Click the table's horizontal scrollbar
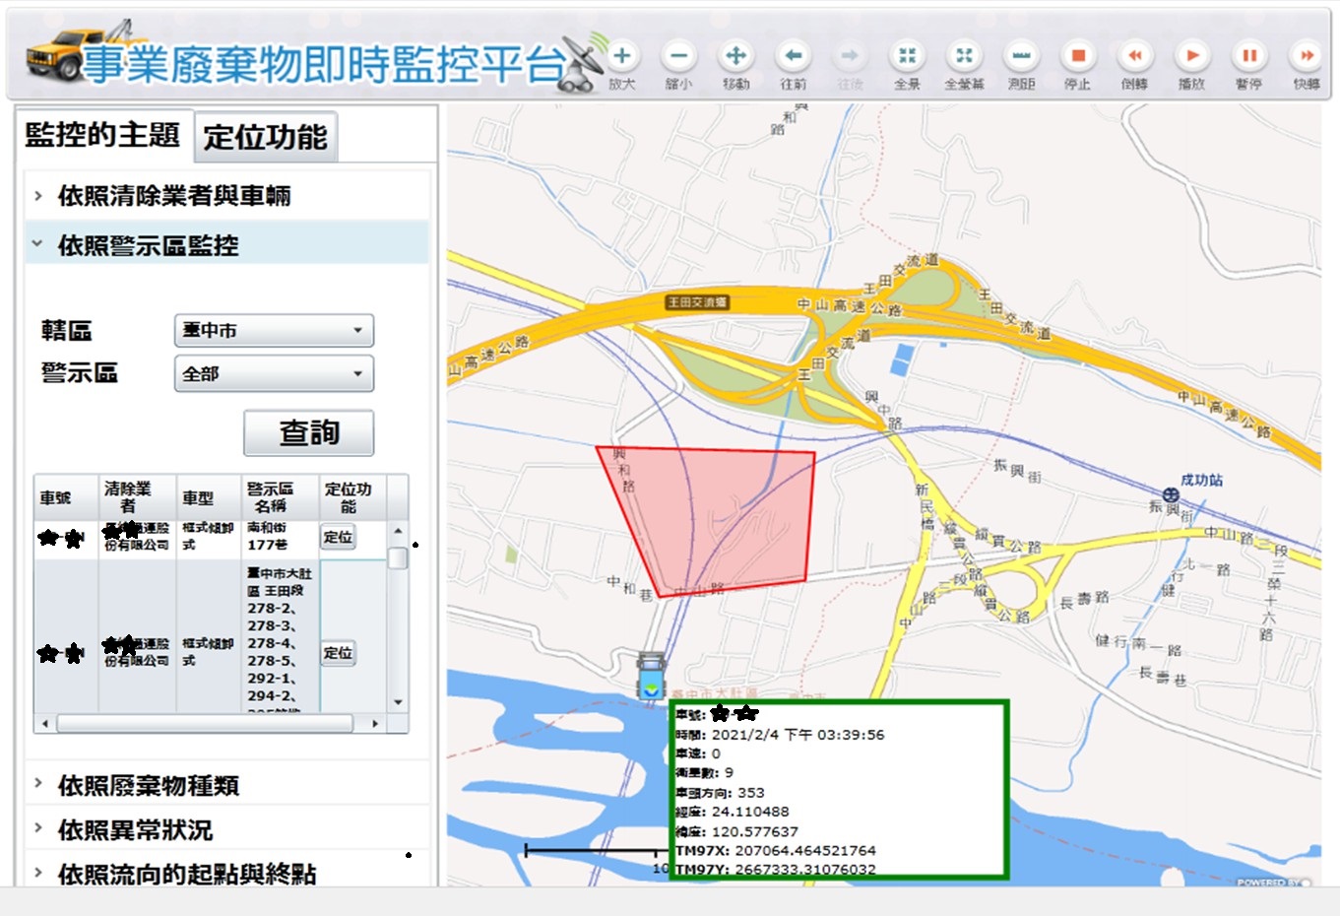1340x916 pixels. (204, 724)
